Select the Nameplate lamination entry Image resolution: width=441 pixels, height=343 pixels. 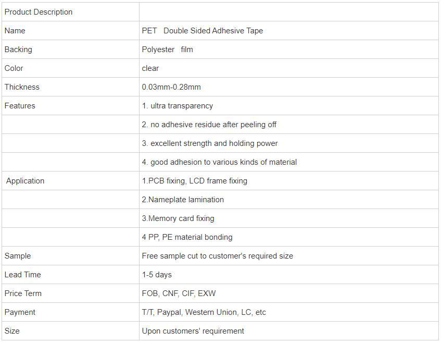click(183, 200)
